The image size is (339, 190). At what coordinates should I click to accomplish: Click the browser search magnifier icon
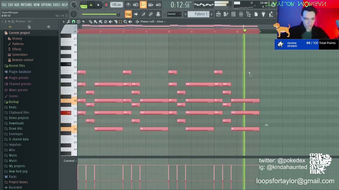(x=13, y=21)
